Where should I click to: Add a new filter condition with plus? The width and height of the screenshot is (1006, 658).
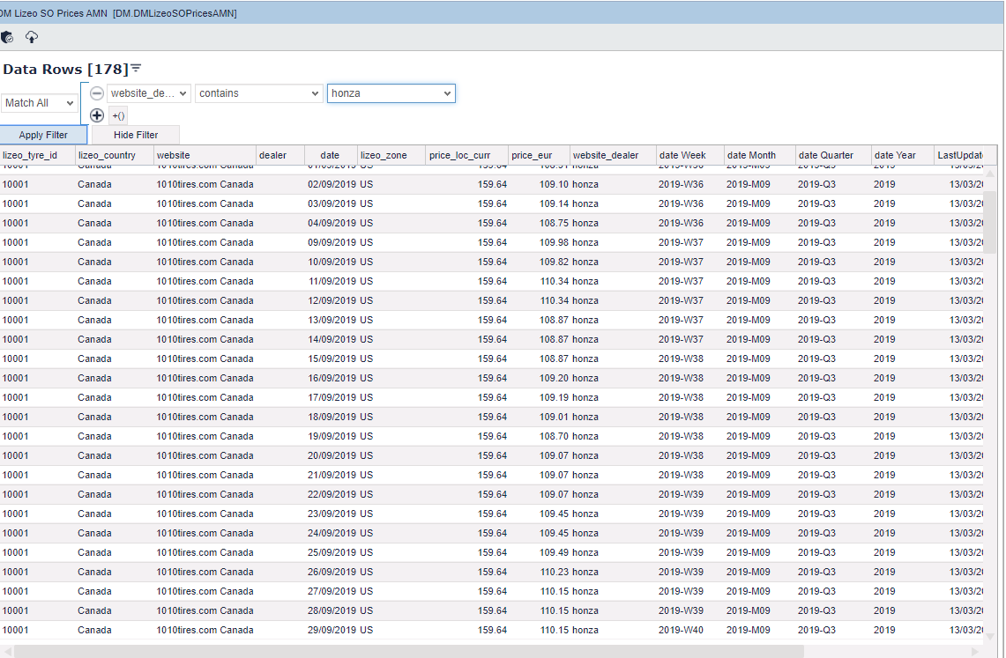[x=97, y=115]
